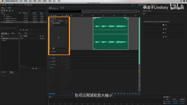Image resolution: width=187 pixels, height=105 pixels.
Task: Open the 文件 menu
Action: click(x=21, y=1)
